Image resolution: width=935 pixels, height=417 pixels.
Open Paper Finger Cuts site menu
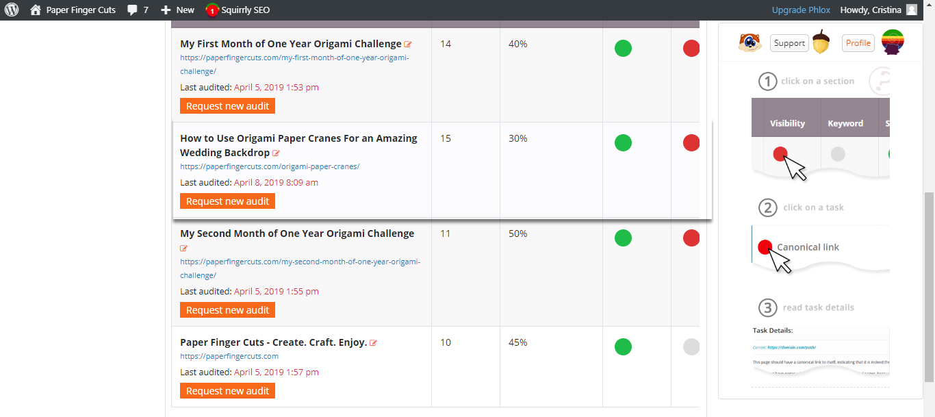coord(73,10)
